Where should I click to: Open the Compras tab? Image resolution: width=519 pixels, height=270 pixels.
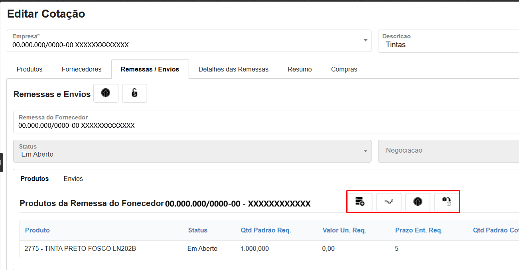344,69
